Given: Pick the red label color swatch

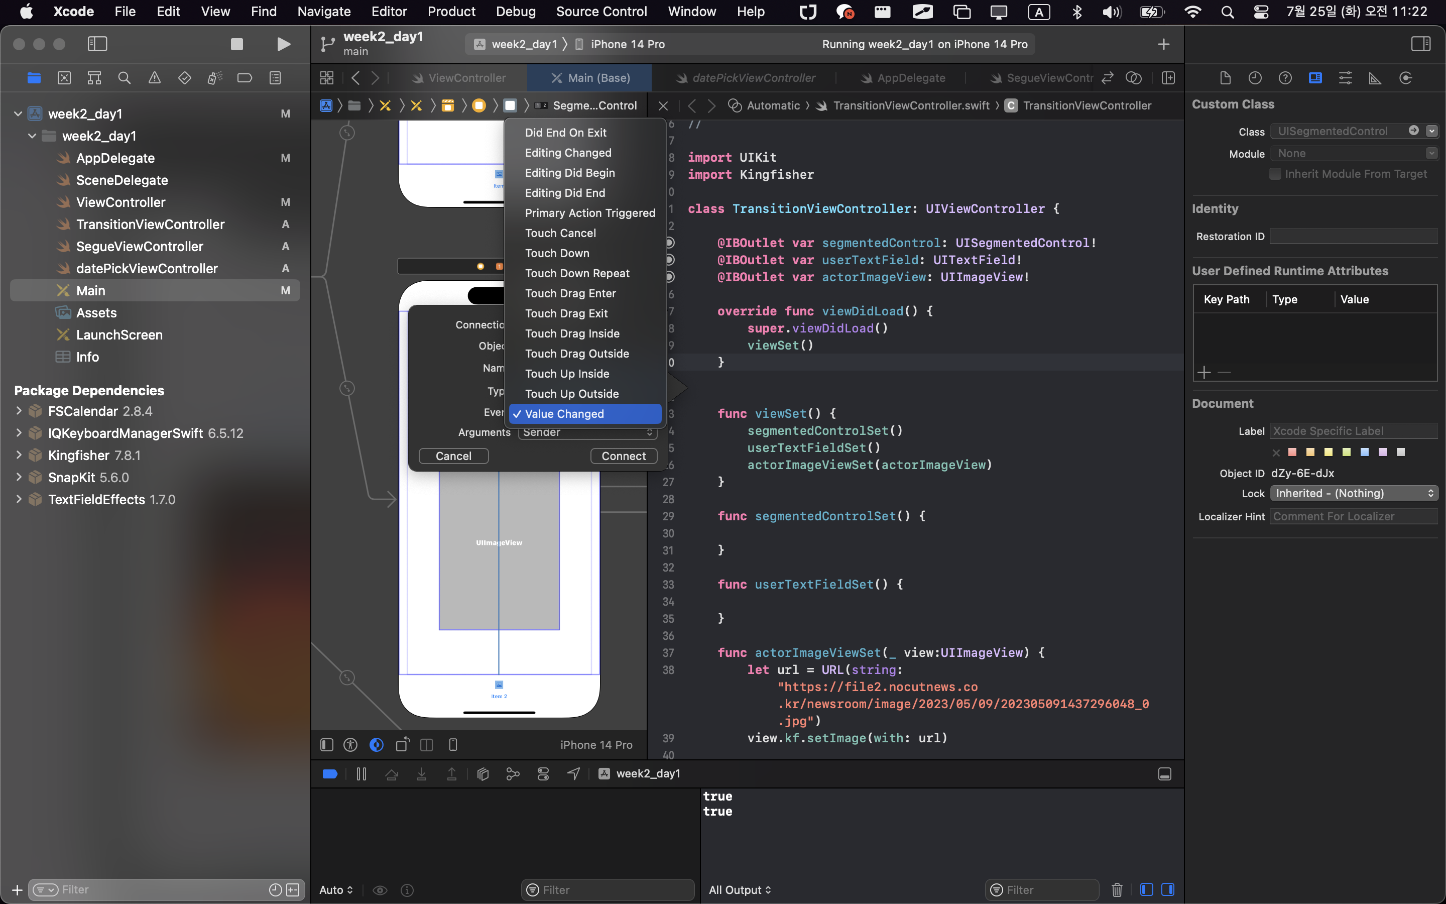Looking at the screenshot, I should 1292,452.
